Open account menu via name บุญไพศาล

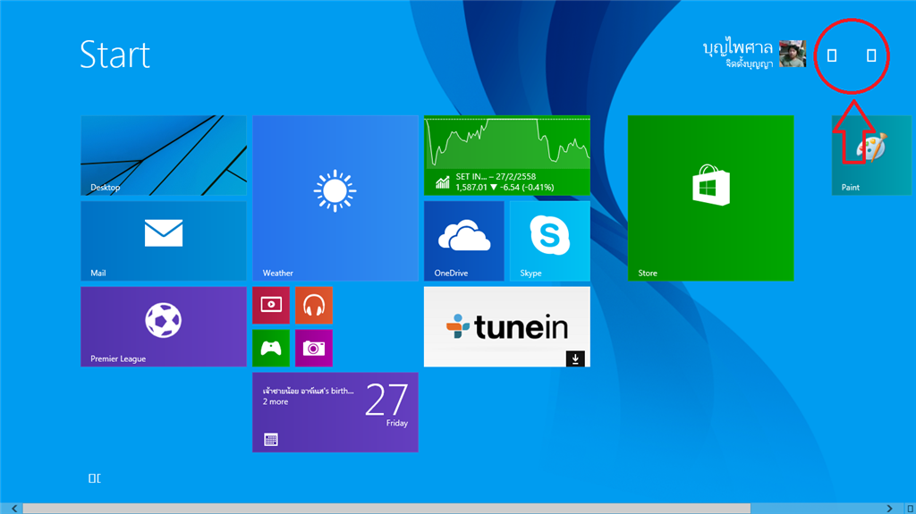[738, 48]
